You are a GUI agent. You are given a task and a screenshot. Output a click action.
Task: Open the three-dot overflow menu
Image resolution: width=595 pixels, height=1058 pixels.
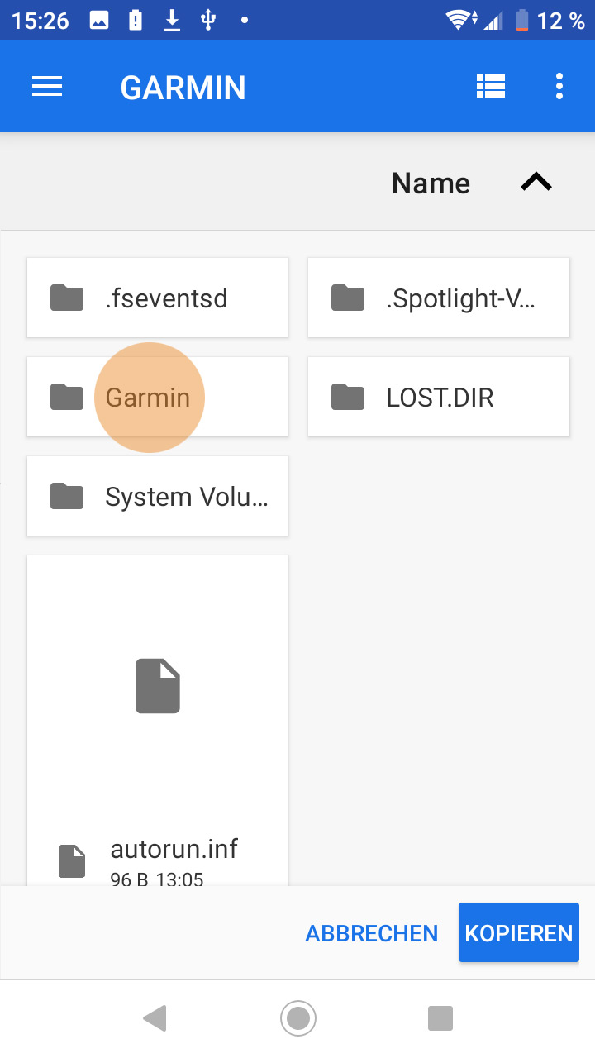559,87
